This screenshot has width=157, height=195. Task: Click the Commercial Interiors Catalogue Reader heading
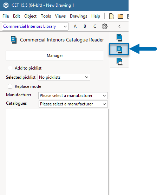(62, 40)
